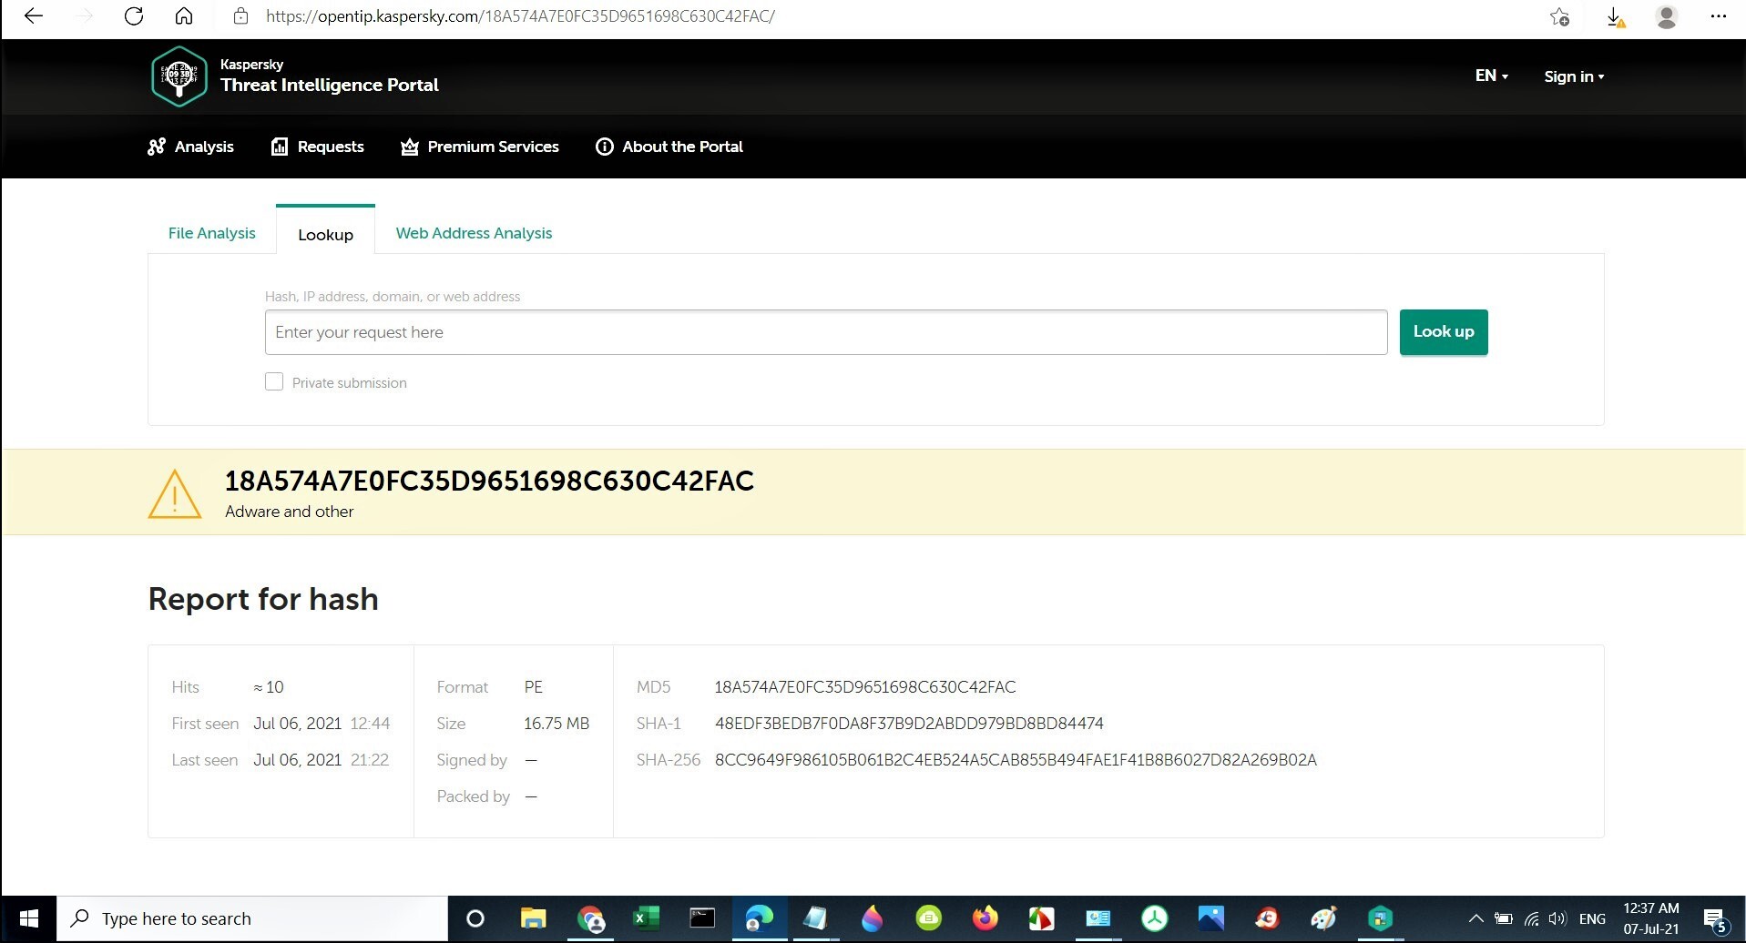The width and height of the screenshot is (1746, 943).
Task: Click the 'Report for hash' heading
Action: [263, 599]
